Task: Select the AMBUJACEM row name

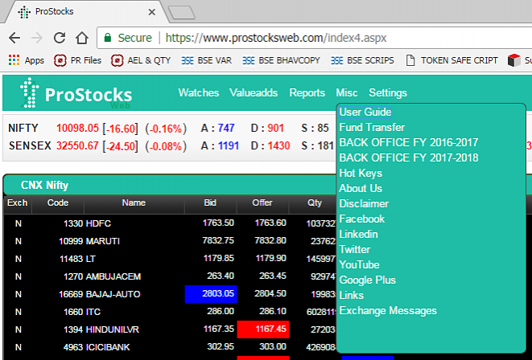Action: tap(113, 276)
